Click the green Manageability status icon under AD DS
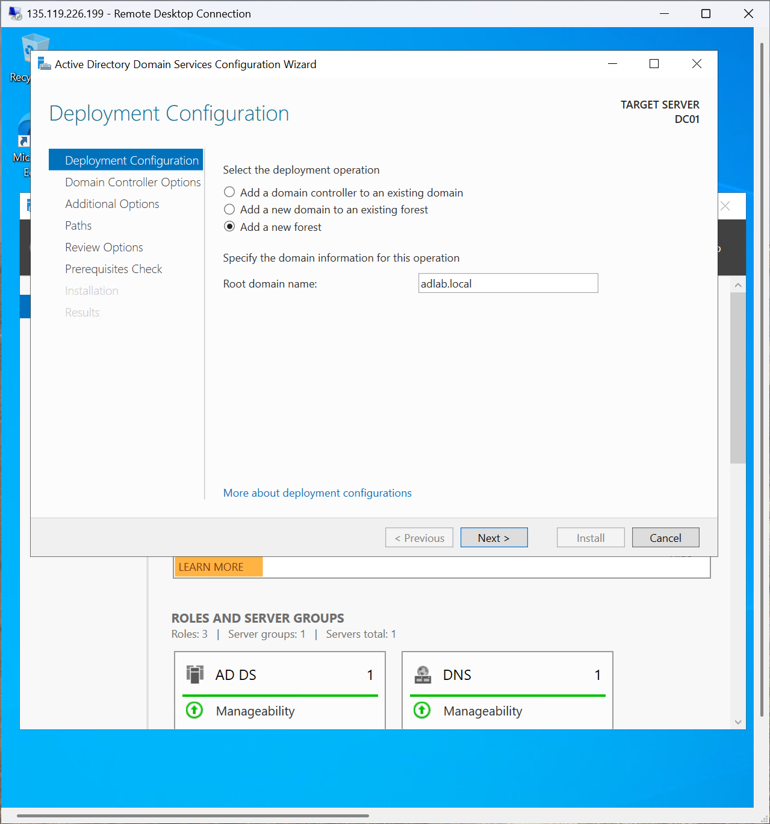 (x=194, y=711)
